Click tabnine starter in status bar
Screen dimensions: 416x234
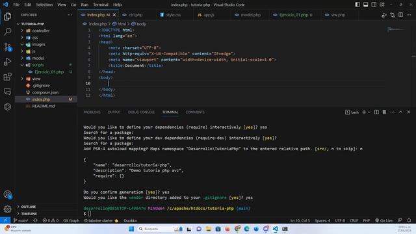pos(101,220)
